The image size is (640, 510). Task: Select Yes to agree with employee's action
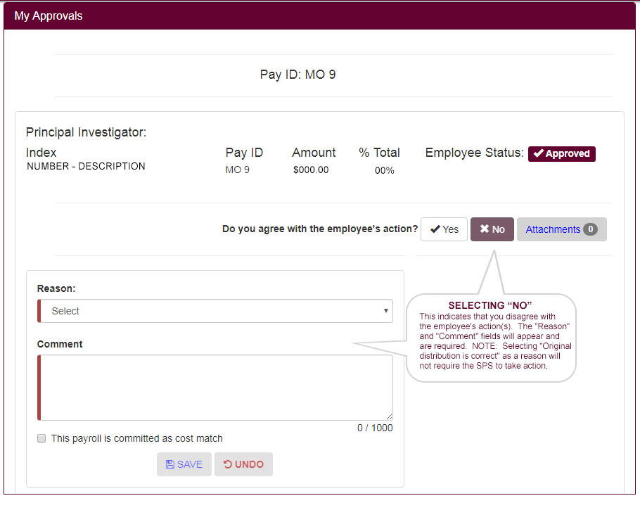[x=444, y=229]
